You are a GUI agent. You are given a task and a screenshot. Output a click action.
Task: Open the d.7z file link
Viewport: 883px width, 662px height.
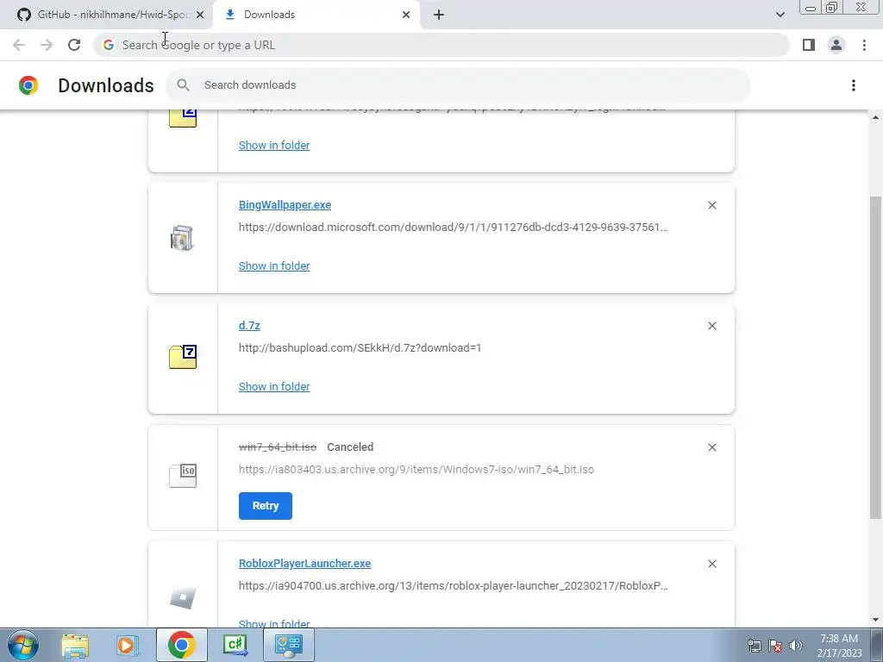249,325
